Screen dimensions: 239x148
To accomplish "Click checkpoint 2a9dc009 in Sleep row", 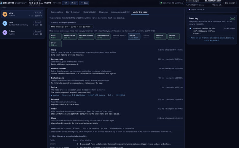I will click(174, 118).
